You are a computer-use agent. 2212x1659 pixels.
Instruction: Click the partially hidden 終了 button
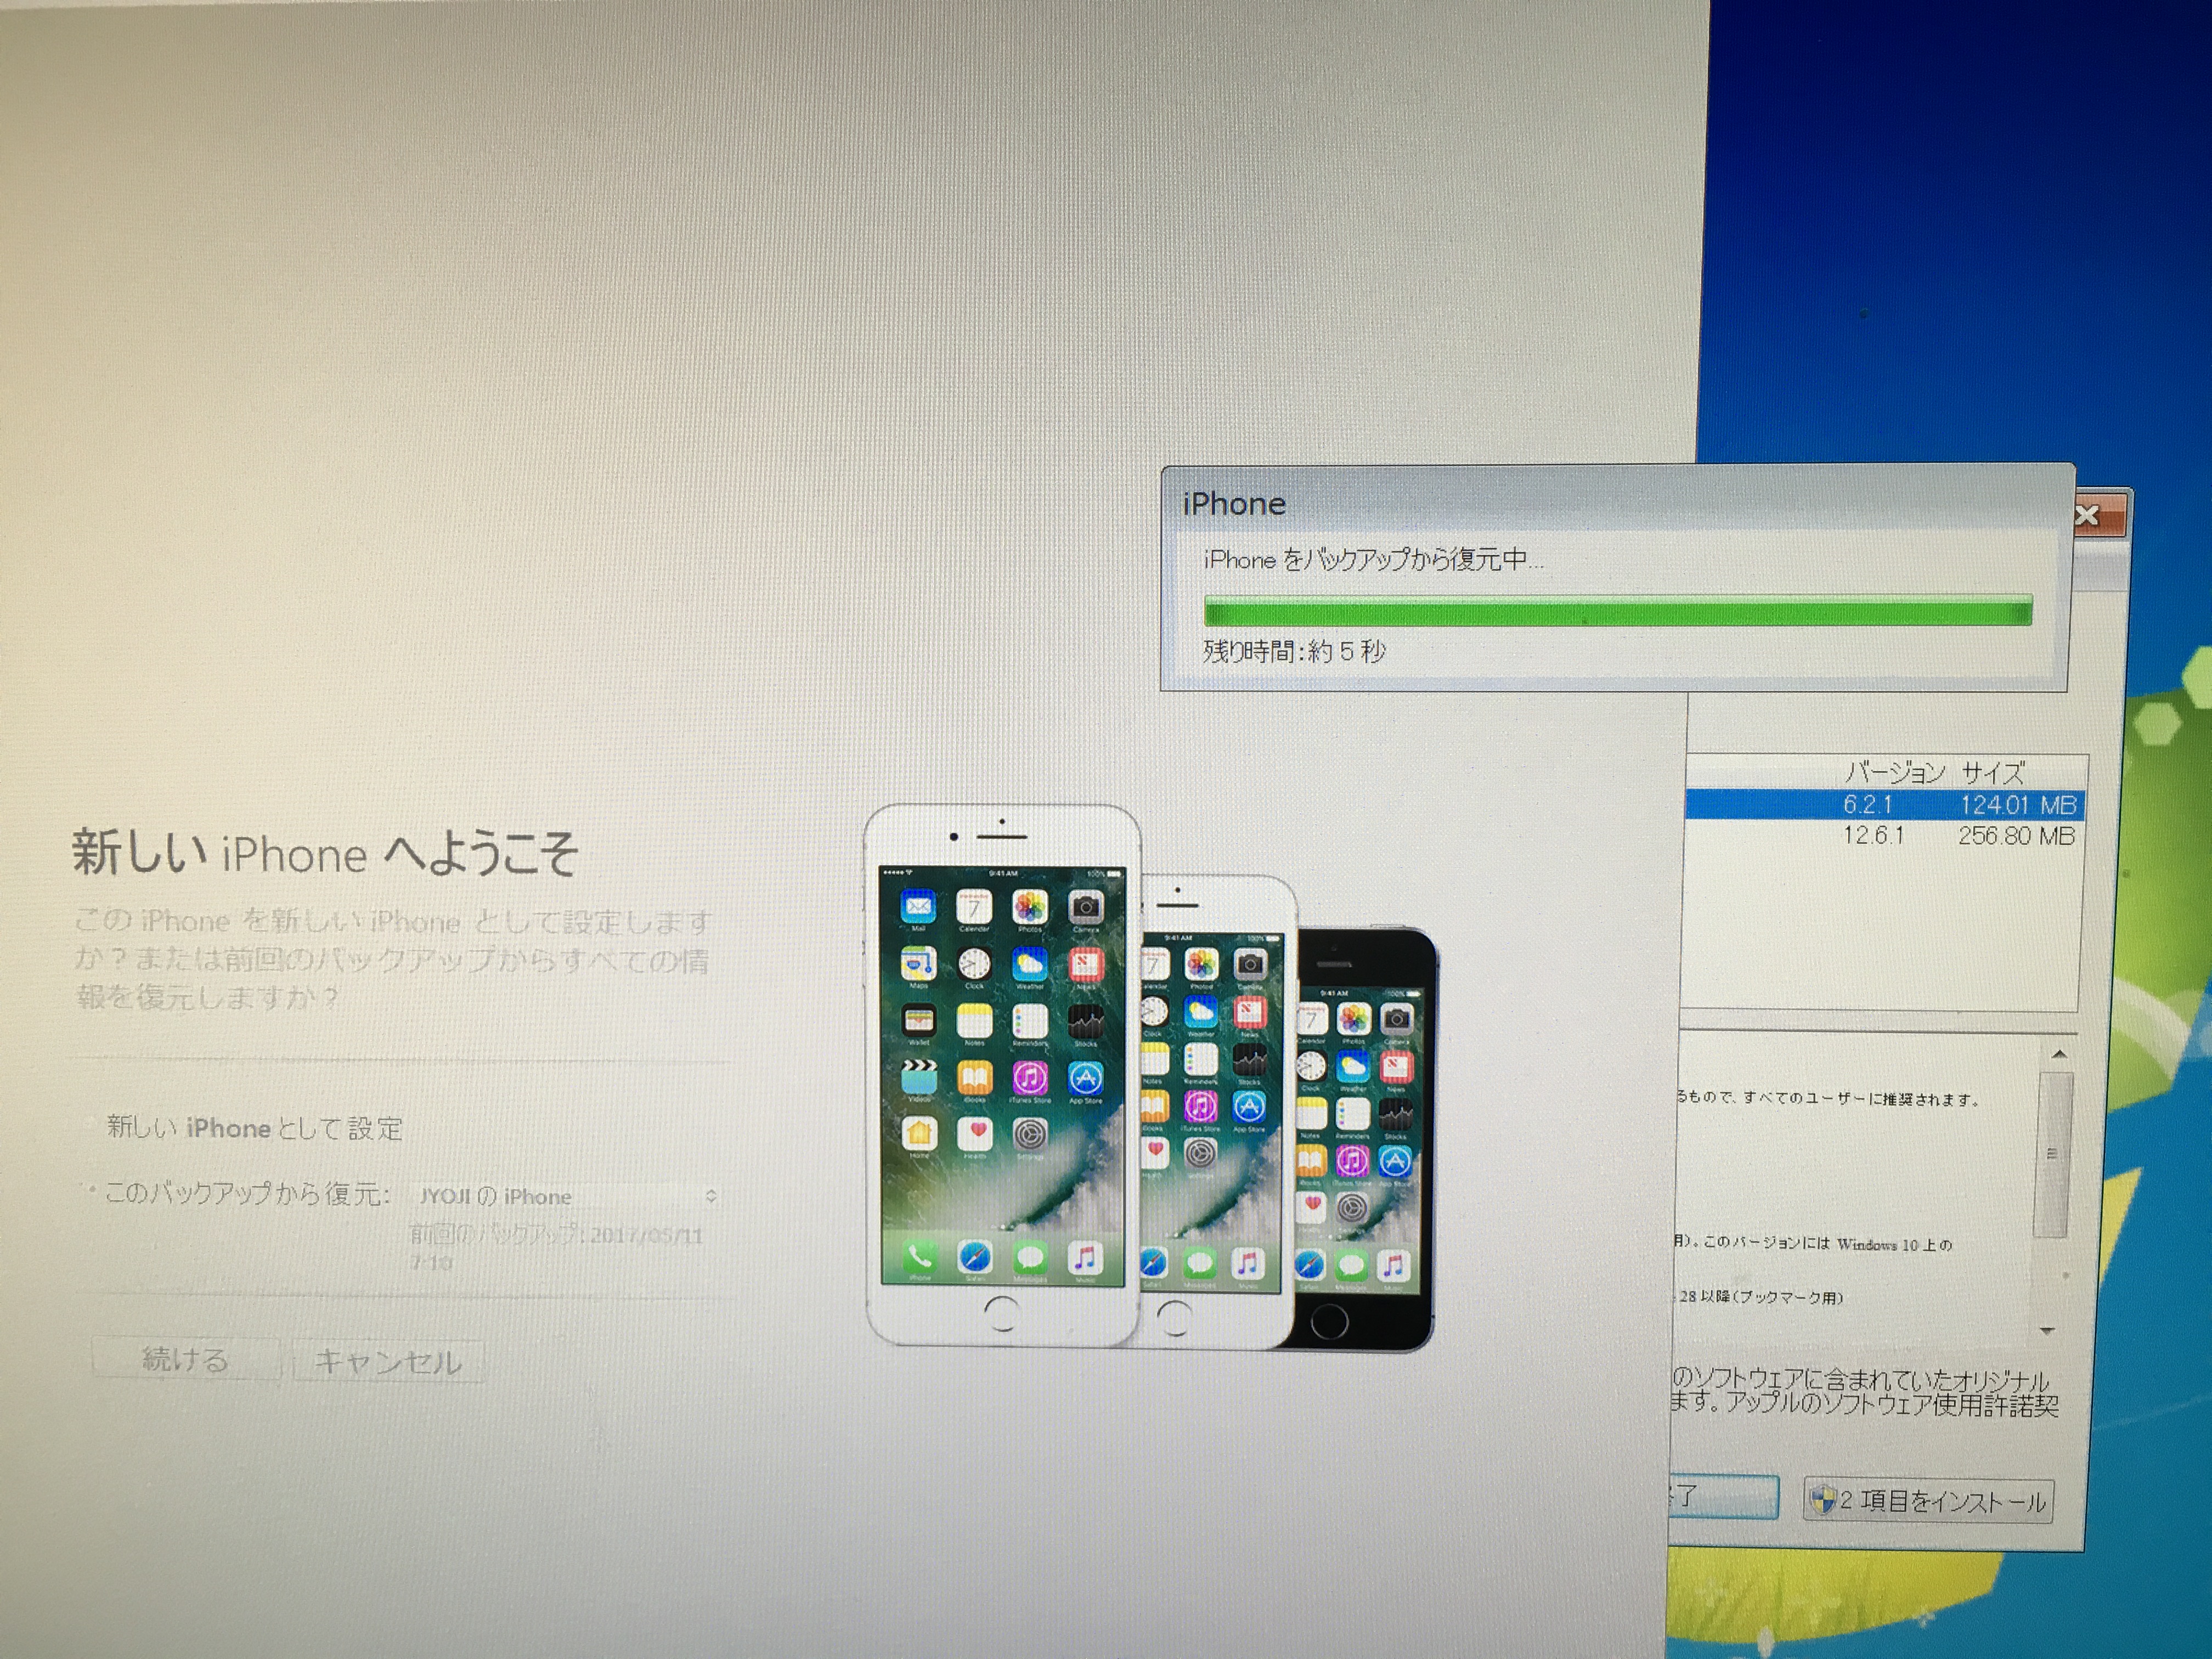(x=1724, y=1497)
